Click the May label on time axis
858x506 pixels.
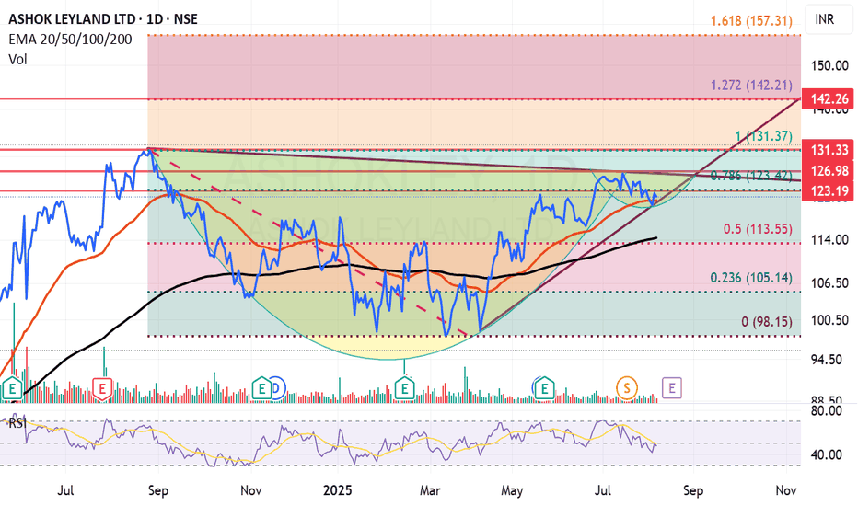coord(512,490)
